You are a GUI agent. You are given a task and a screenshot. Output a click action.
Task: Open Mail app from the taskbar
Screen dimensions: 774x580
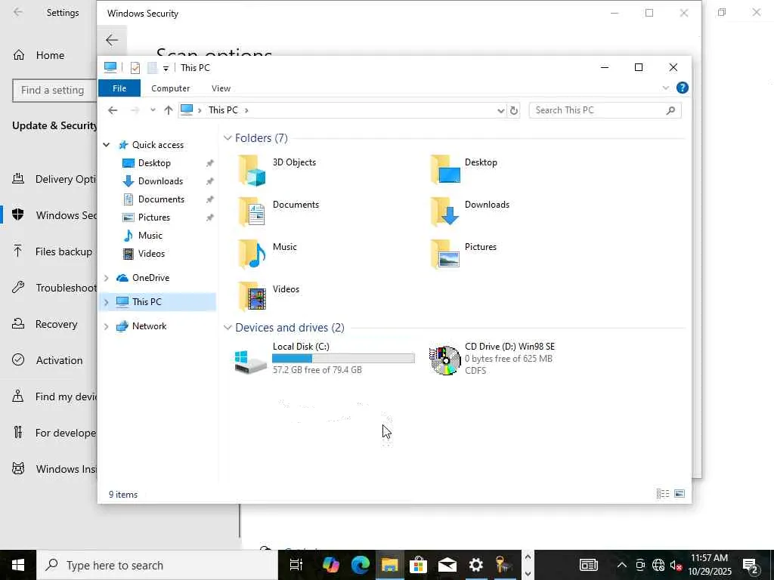click(x=447, y=565)
